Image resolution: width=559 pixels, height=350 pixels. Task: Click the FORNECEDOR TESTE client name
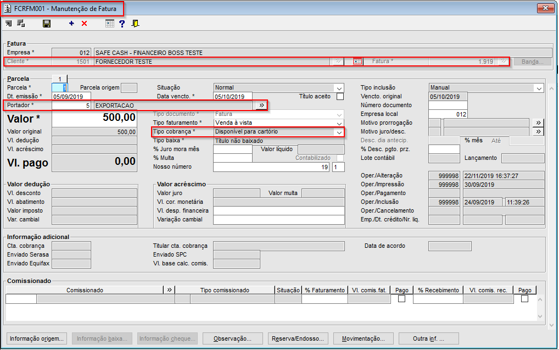[x=124, y=62]
